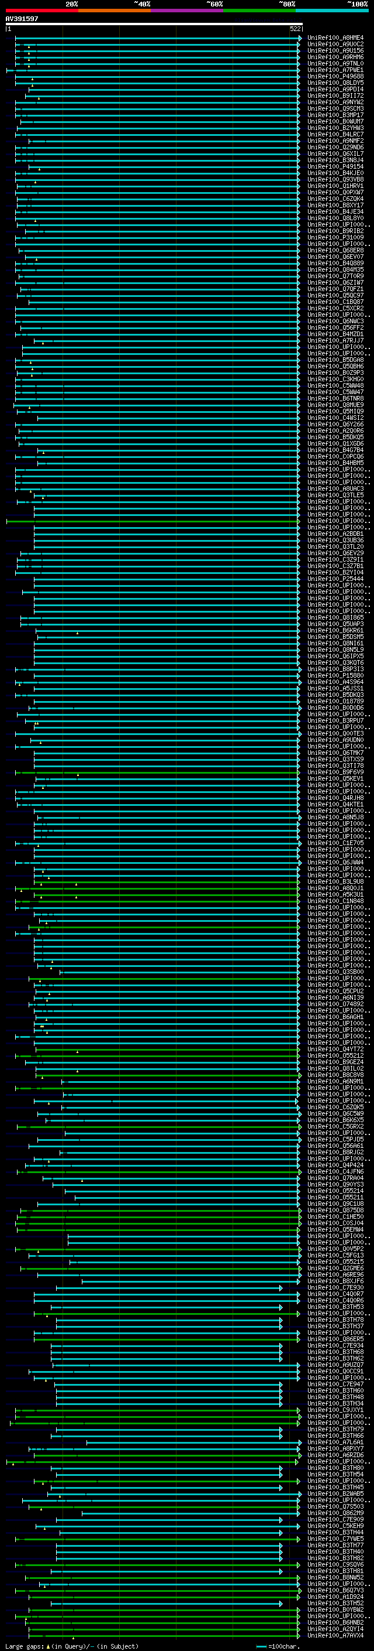The image size is (374, 1651).
Task: Click the alignment bar for UniRef100_P15880
Action: (166, 675)
